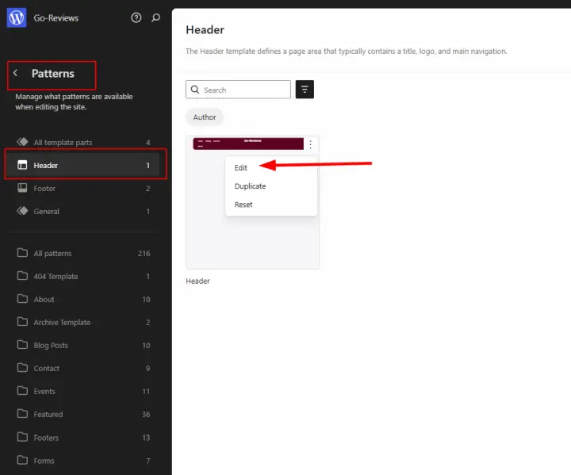This screenshot has width=571, height=475.
Task: Open the help question mark icon
Action: coord(136,17)
